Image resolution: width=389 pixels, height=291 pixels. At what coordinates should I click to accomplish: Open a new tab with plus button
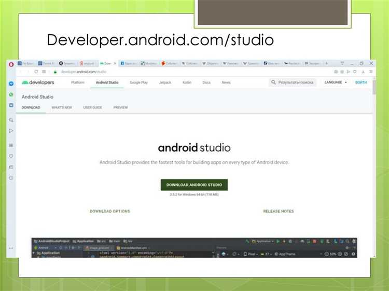pyautogui.click(x=327, y=63)
